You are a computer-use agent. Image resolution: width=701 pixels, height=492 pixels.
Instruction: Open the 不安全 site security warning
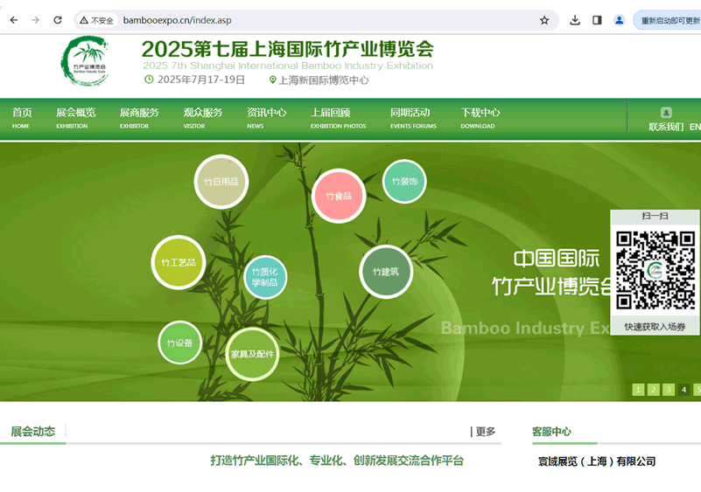96,21
